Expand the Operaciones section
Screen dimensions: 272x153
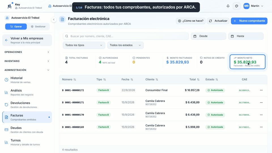pyautogui.click(x=27, y=52)
